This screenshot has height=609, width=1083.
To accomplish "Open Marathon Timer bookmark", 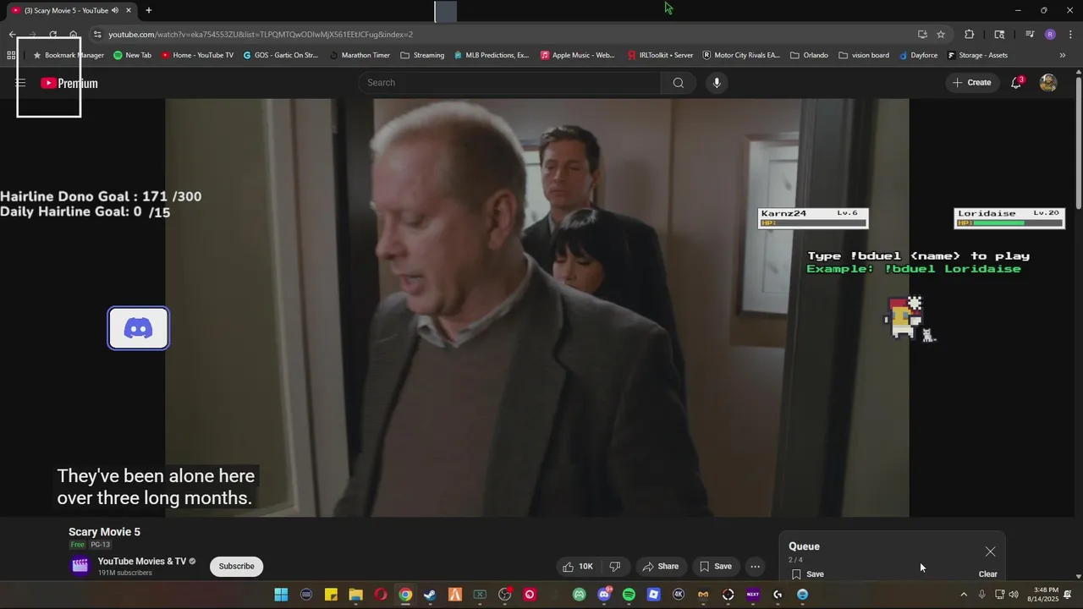I will coord(359,56).
